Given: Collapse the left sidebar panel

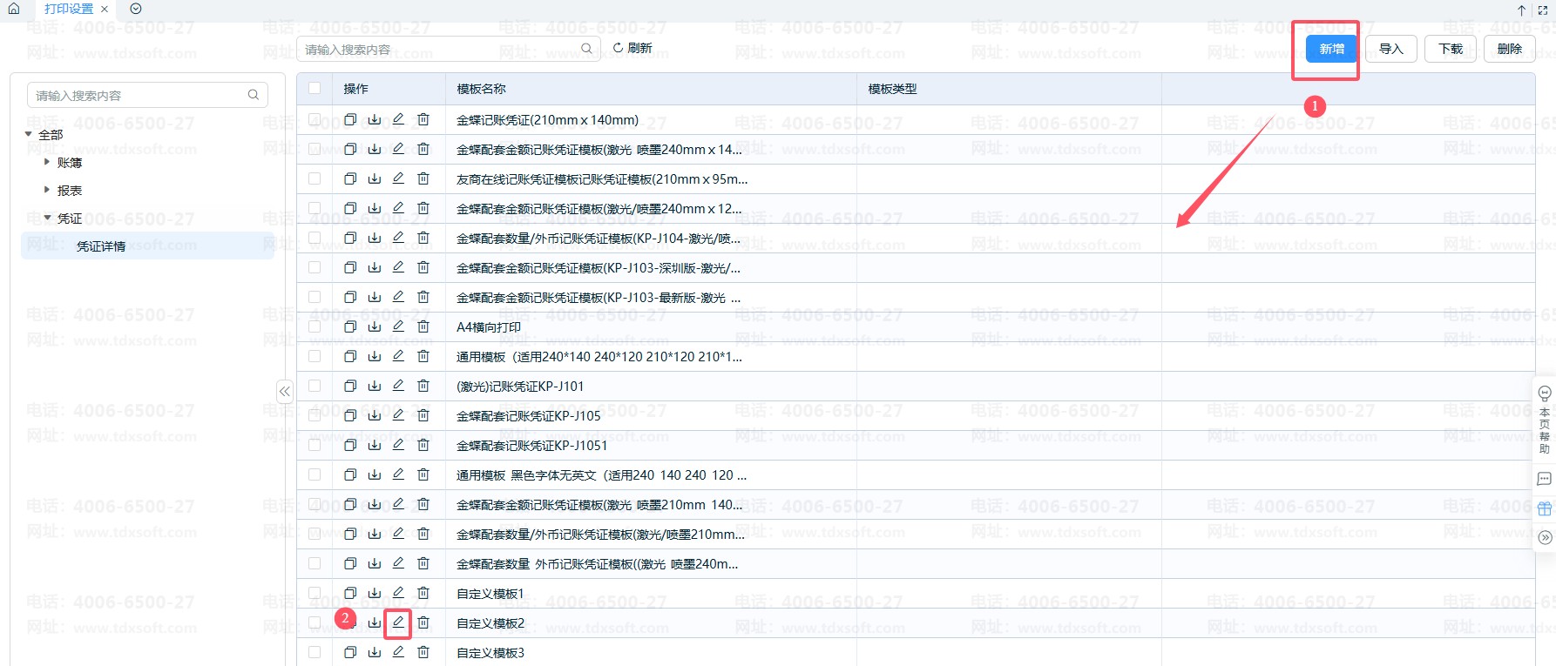Looking at the screenshot, I should coord(285,392).
